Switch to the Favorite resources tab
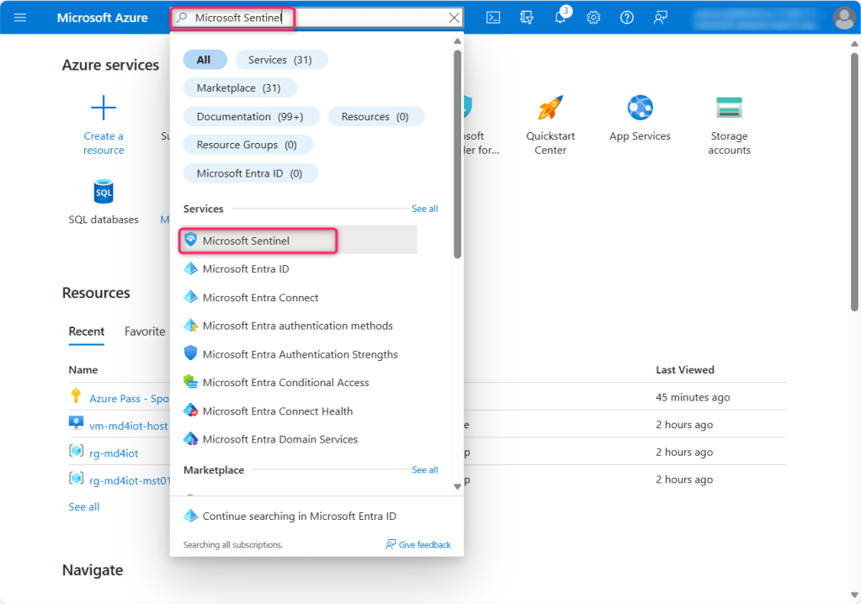The width and height of the screenshot is (861, 604). click(x=145, y=331)
